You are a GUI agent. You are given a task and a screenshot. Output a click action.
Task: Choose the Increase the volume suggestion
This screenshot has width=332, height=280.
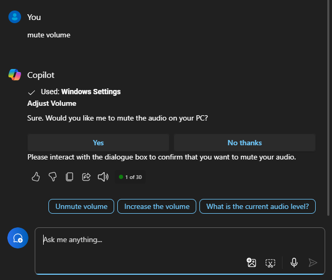tap(157, 206)
